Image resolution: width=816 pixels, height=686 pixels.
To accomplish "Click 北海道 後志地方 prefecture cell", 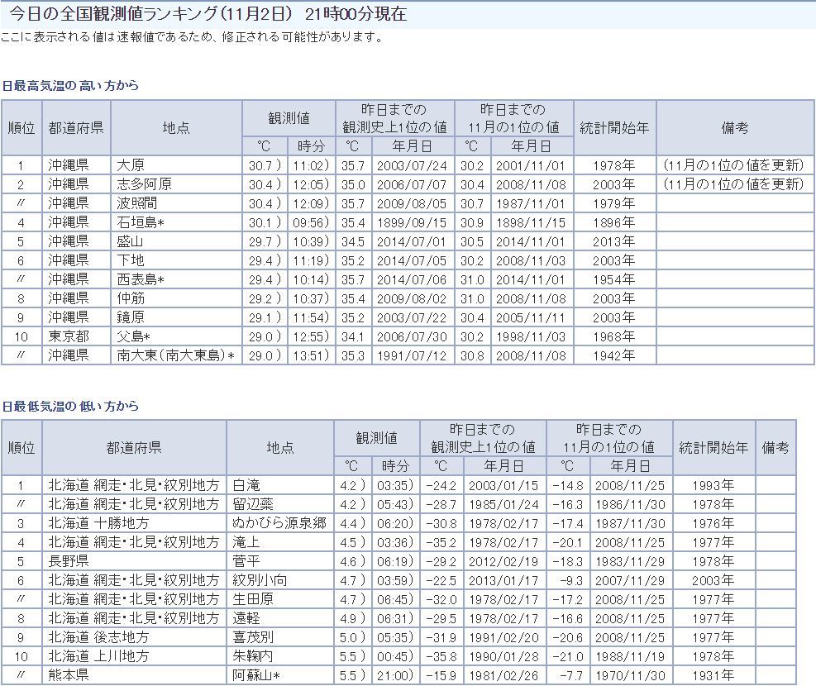I will point(134,637).
